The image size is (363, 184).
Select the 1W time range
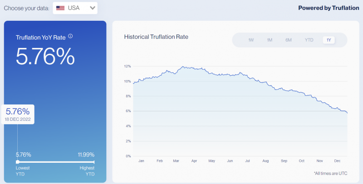251,40
